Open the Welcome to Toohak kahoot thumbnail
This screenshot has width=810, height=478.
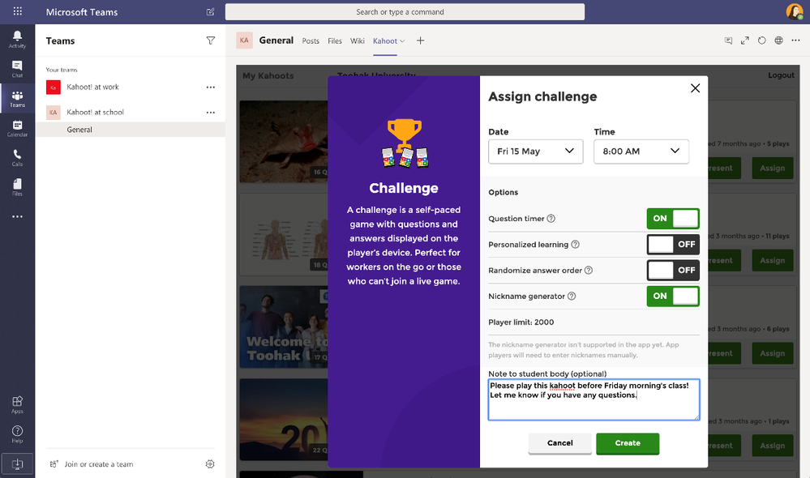[x=284, y=326]
